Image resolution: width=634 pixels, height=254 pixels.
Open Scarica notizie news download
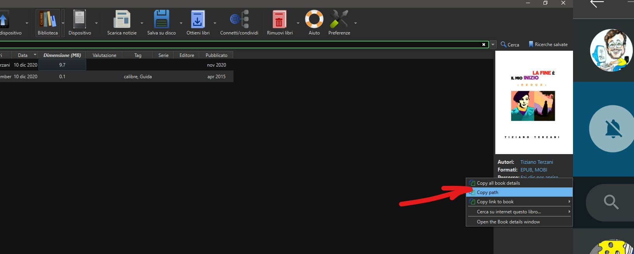coord(122,19)
